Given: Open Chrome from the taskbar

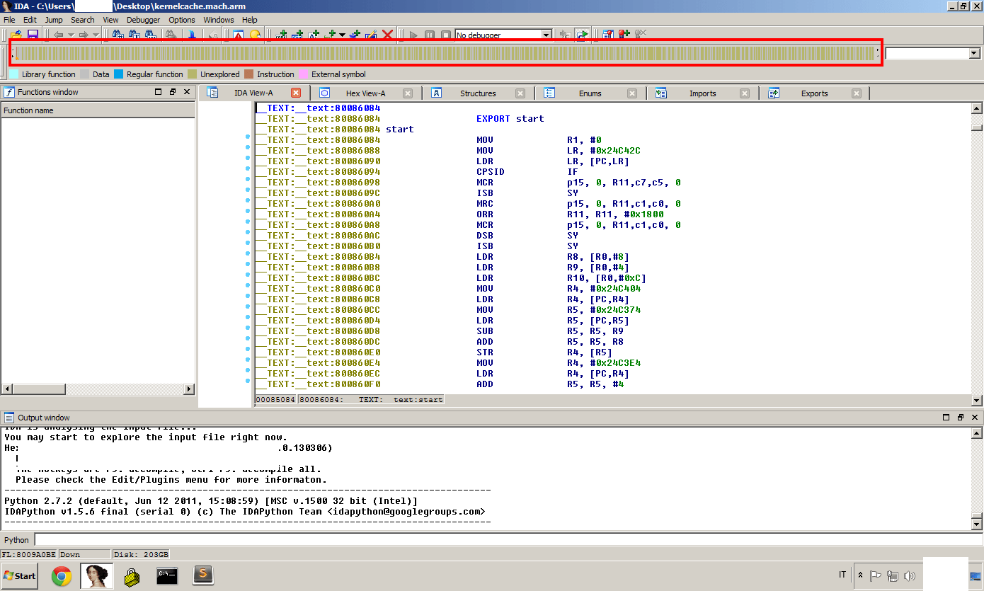Looking at the screenshot, I should coord(62,576).
